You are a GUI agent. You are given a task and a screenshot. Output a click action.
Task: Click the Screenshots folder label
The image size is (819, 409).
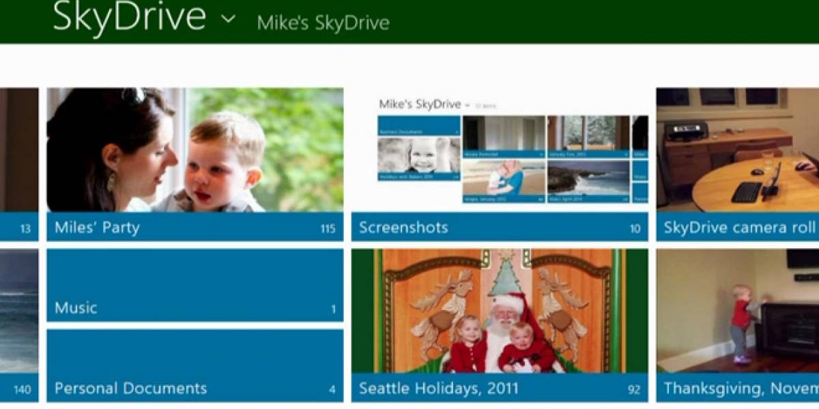[403, 228]
